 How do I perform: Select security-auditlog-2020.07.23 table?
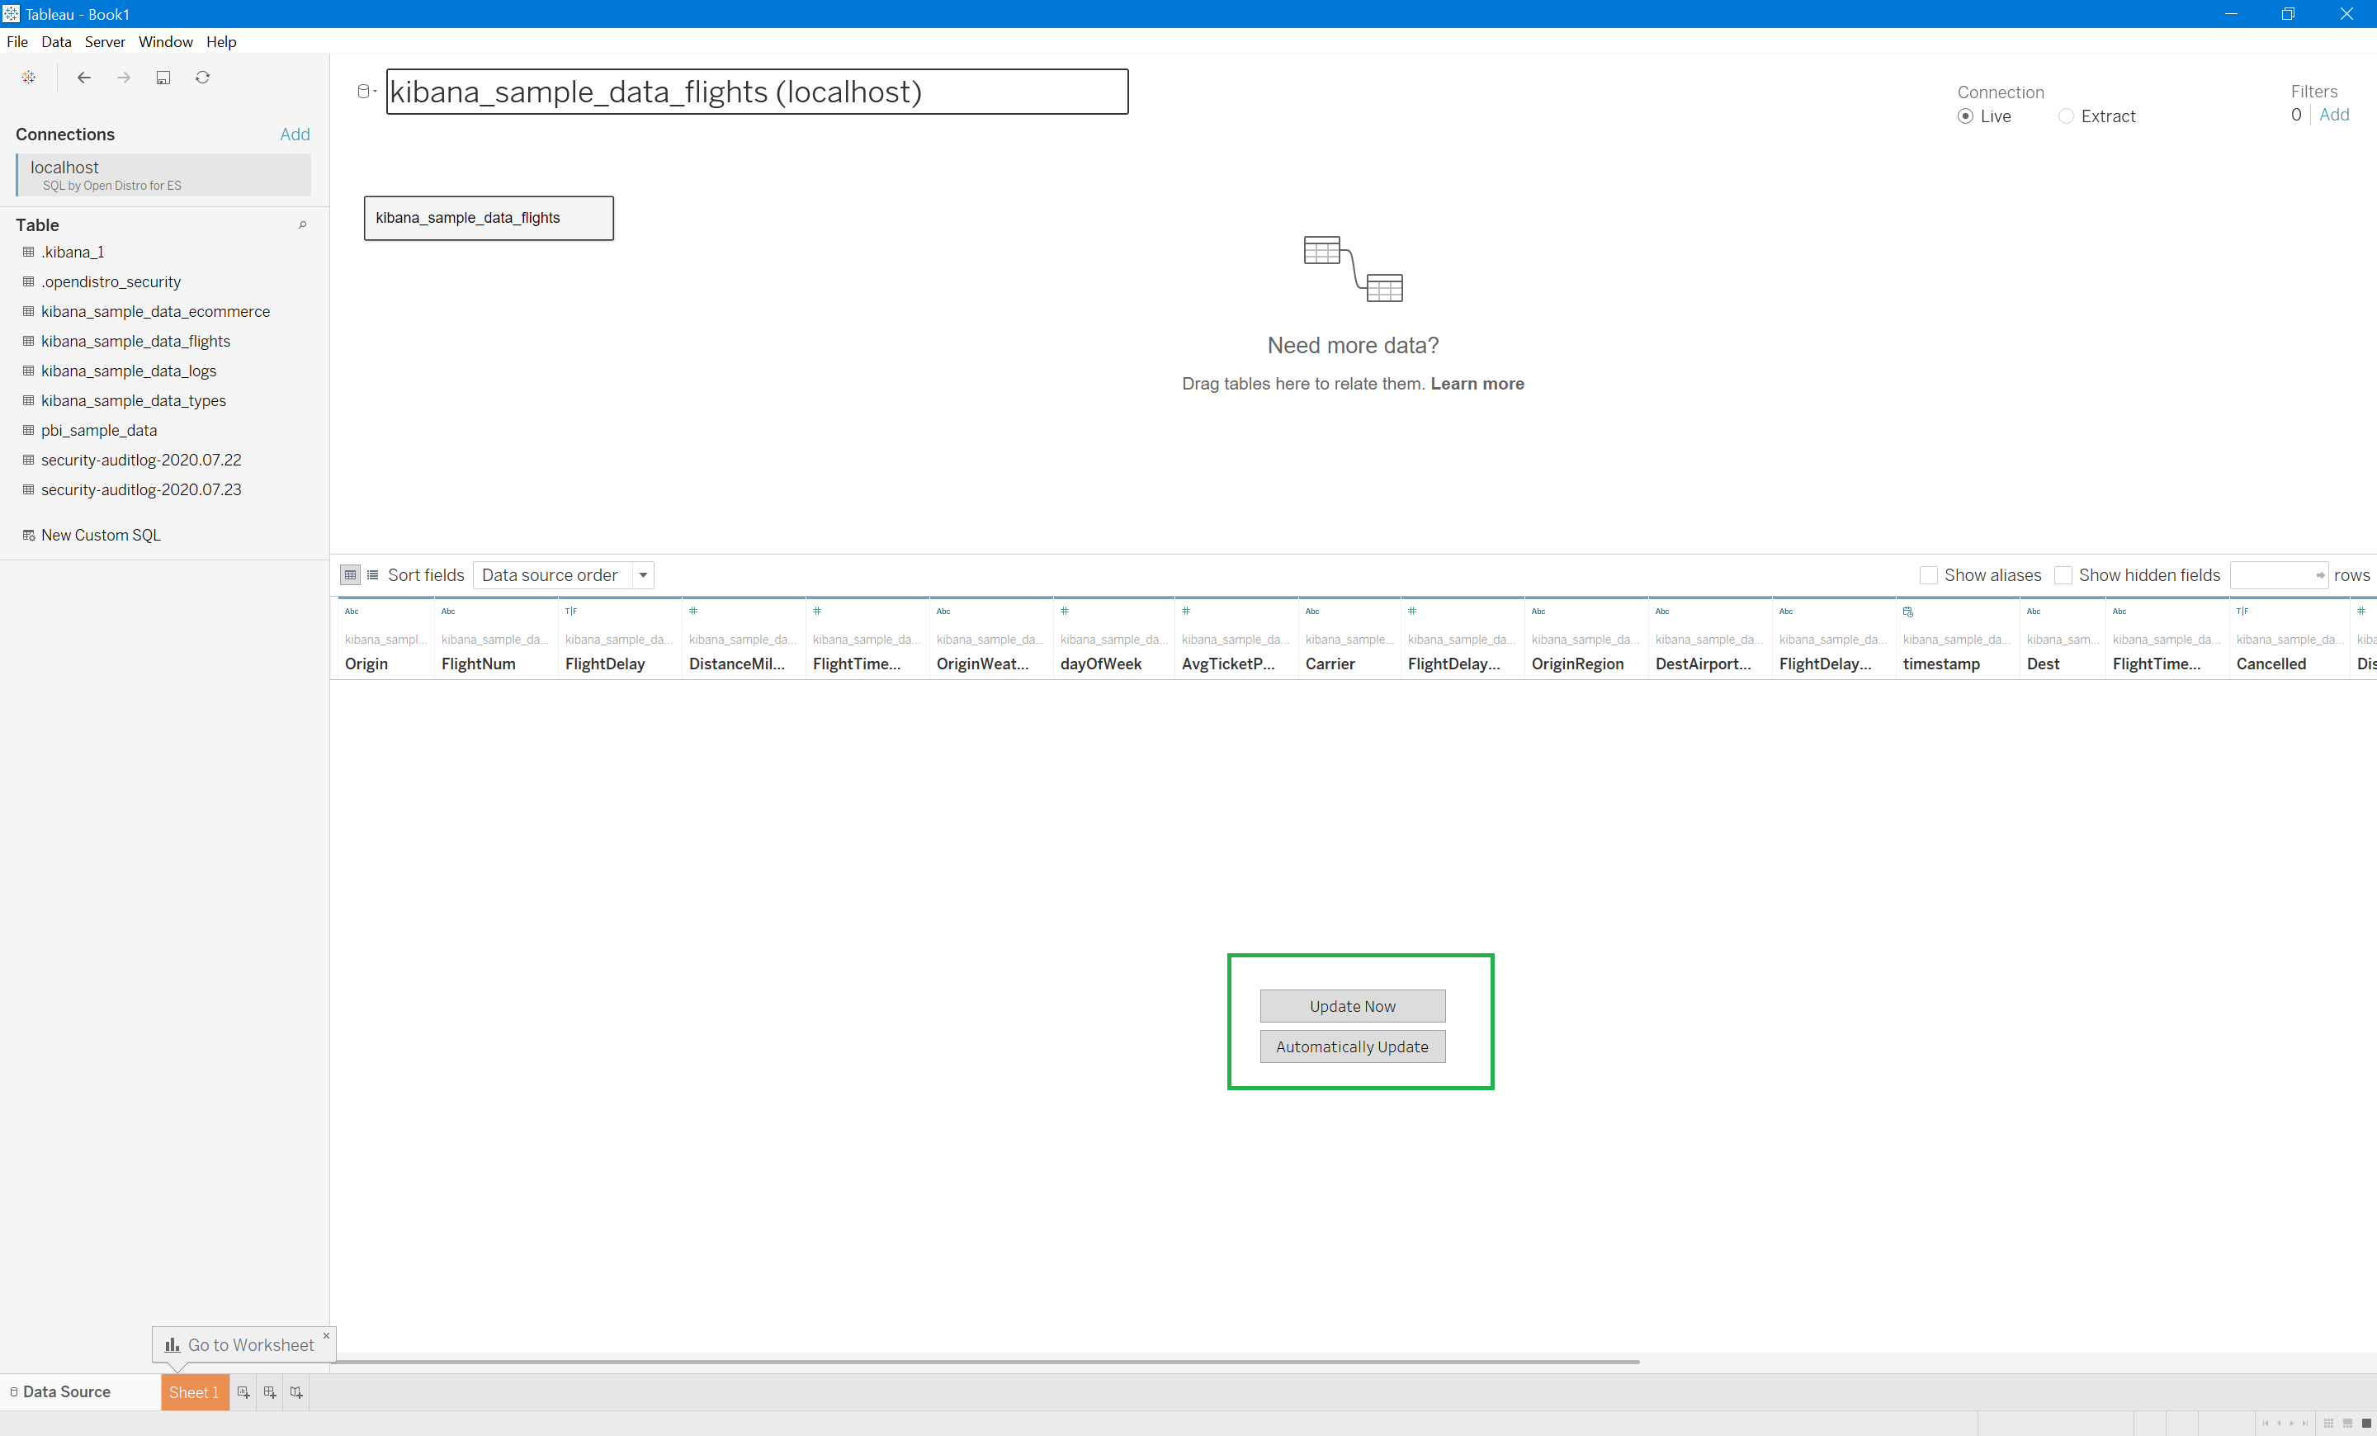click(141, 490)
